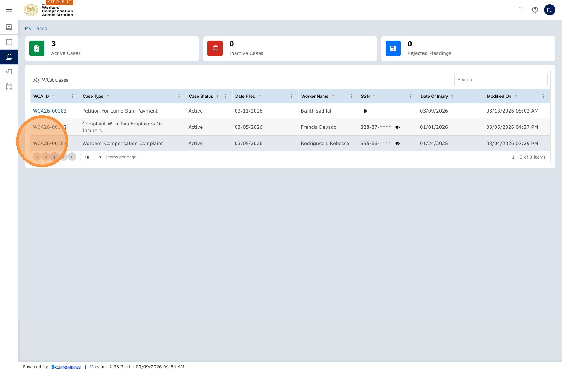Sort by Case Type arrow
Image resolution: width=562 pixels, height=371 pixels.
click(x=108, y=96)
